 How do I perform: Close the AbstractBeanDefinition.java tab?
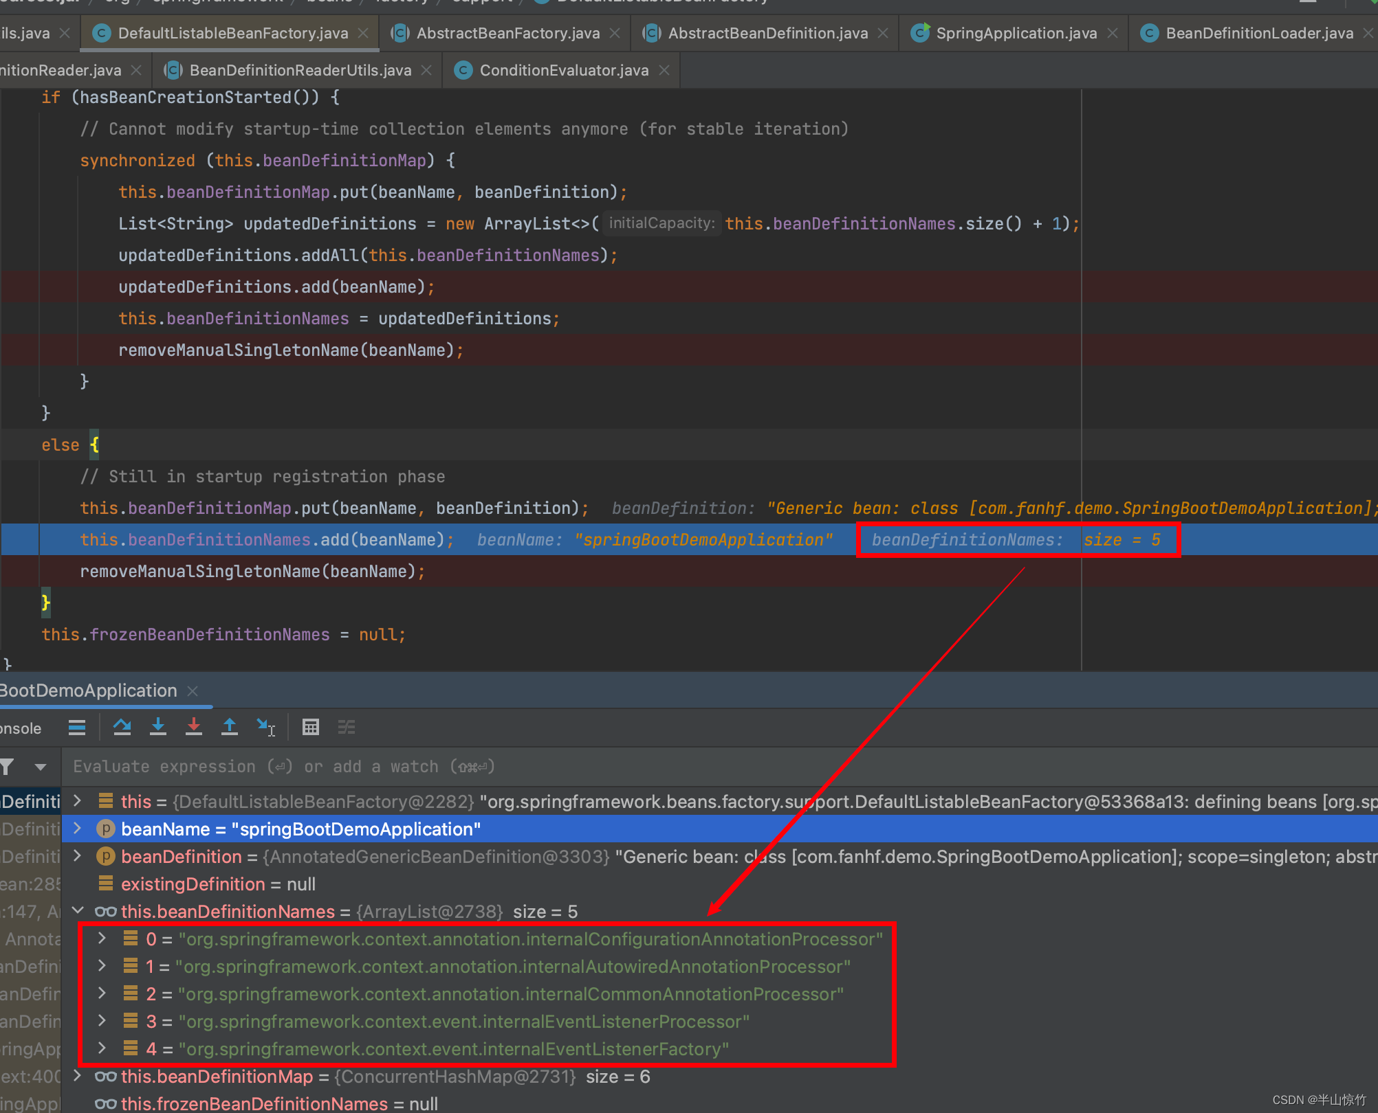(883, 33)
